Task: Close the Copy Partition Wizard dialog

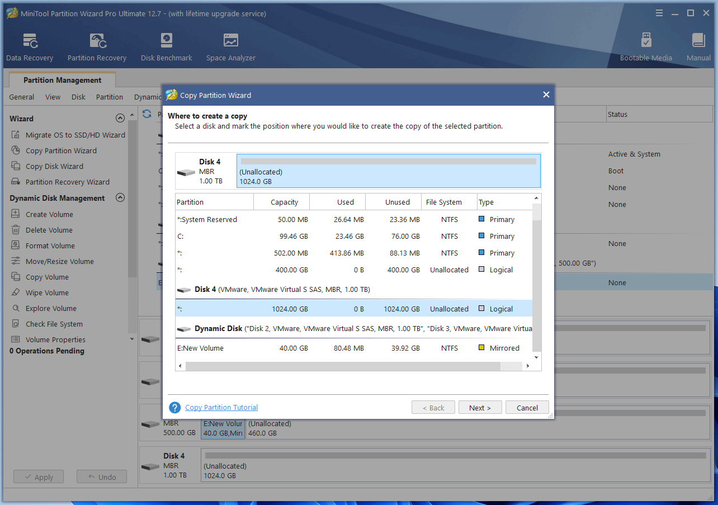Action: pos(546,95)
